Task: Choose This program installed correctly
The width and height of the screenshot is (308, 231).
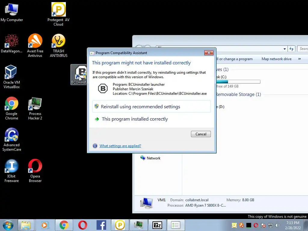Action: (152, 119)
